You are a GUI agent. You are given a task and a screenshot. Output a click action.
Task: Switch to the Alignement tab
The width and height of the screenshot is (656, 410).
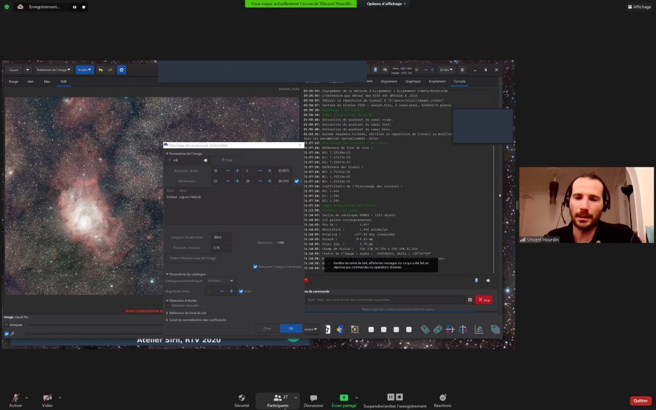pos(389,81)
